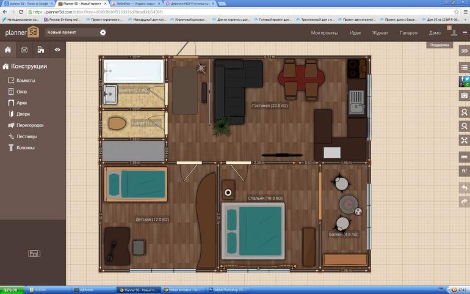Go to the Галерея menu item

pyautogui.click(x=408, y=33)
